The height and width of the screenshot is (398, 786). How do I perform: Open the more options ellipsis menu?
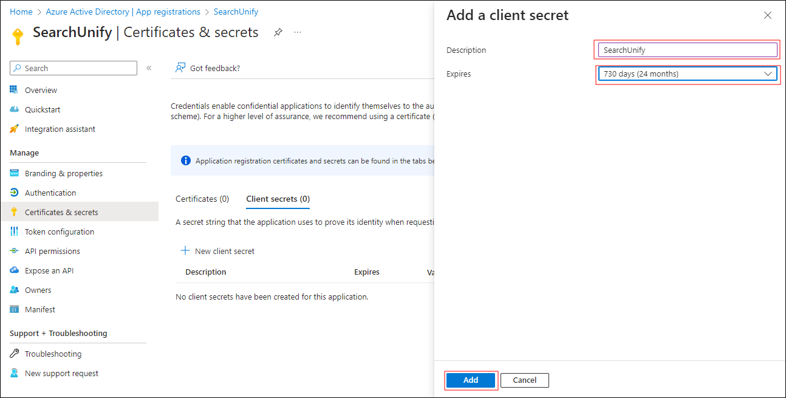[298, 32]
